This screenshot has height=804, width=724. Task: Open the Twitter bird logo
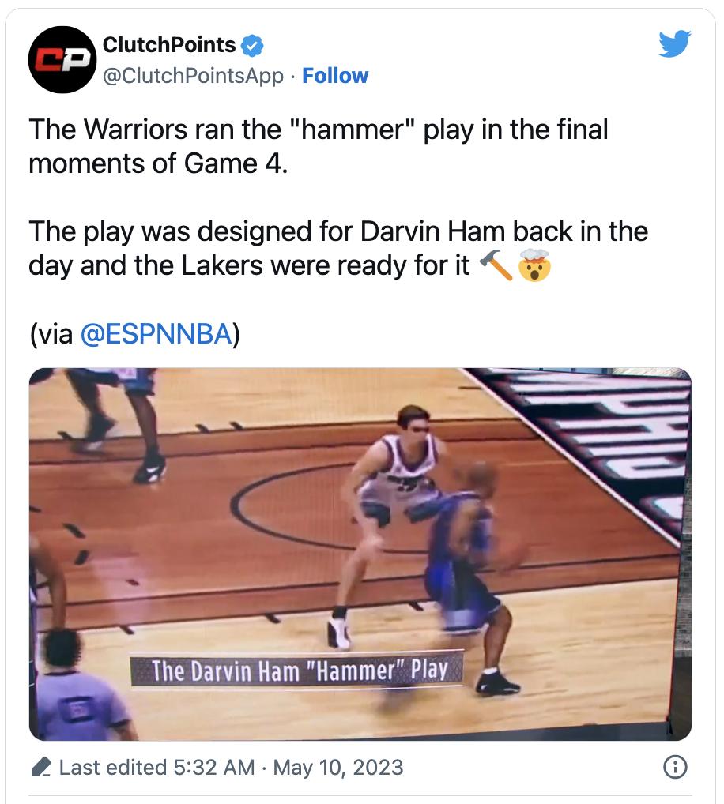pos(674,44)
